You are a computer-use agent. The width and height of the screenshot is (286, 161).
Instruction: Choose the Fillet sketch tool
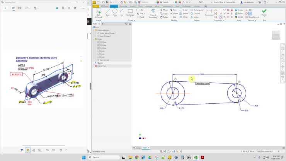click(140, 10)
